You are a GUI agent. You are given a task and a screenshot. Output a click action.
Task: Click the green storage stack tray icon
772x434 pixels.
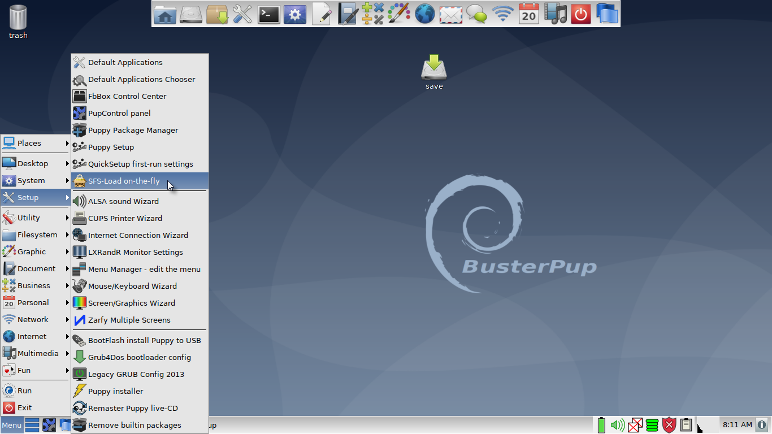click(x=652, y=425)
